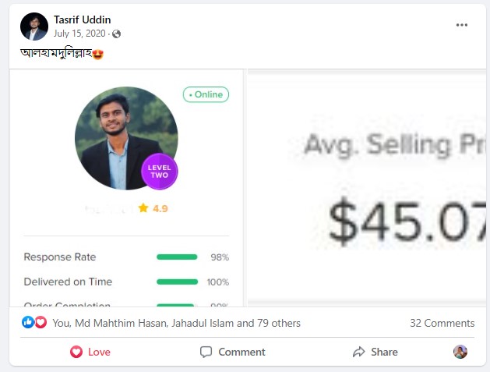Click the blue Like reaction icon
This screenshot has width=490, height=372.
(x=28, y=322)
